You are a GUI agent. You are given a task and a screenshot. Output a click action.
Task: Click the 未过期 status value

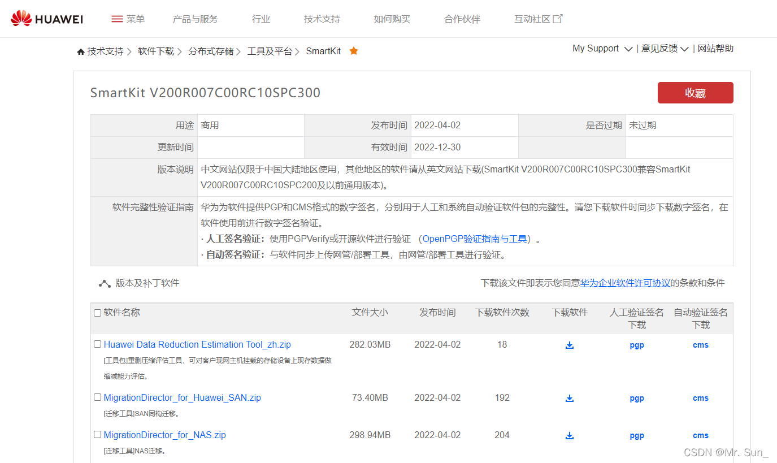pyautogui.click(x=643, y=126)
